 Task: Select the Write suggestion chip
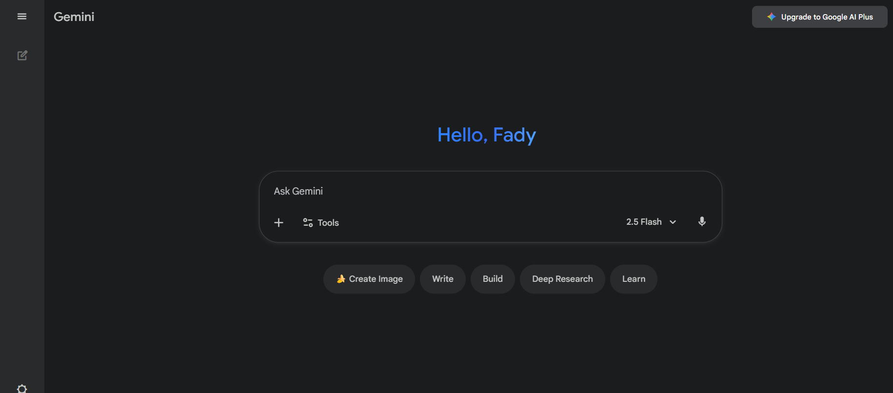(x=442, y=279)
